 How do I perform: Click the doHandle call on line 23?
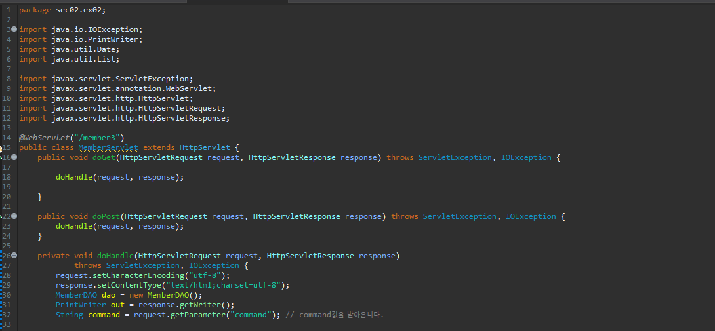[74, 226]
